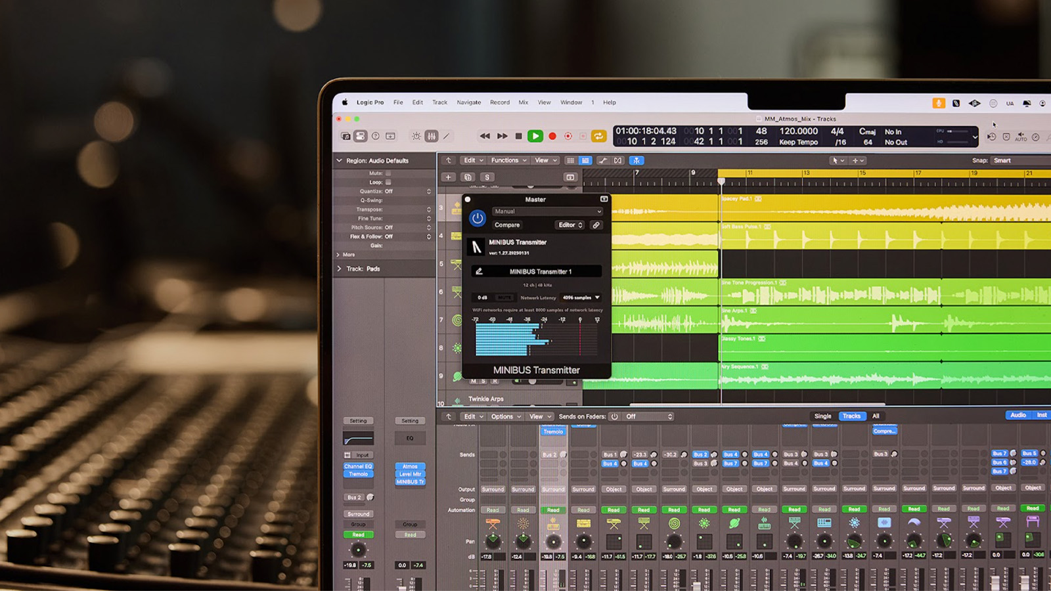Screen dimensions: 1051x591
Task: Show automation button in Tracks toolbar
Action: point(602,160)
